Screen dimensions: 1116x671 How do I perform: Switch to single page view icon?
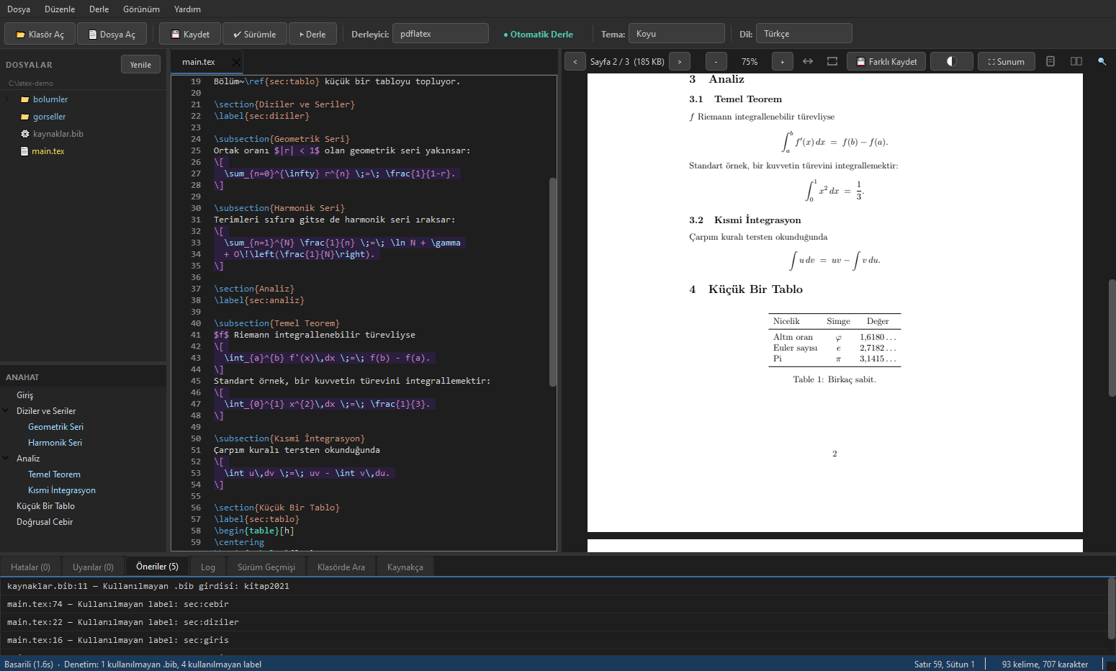click(x=1050, y=62)
